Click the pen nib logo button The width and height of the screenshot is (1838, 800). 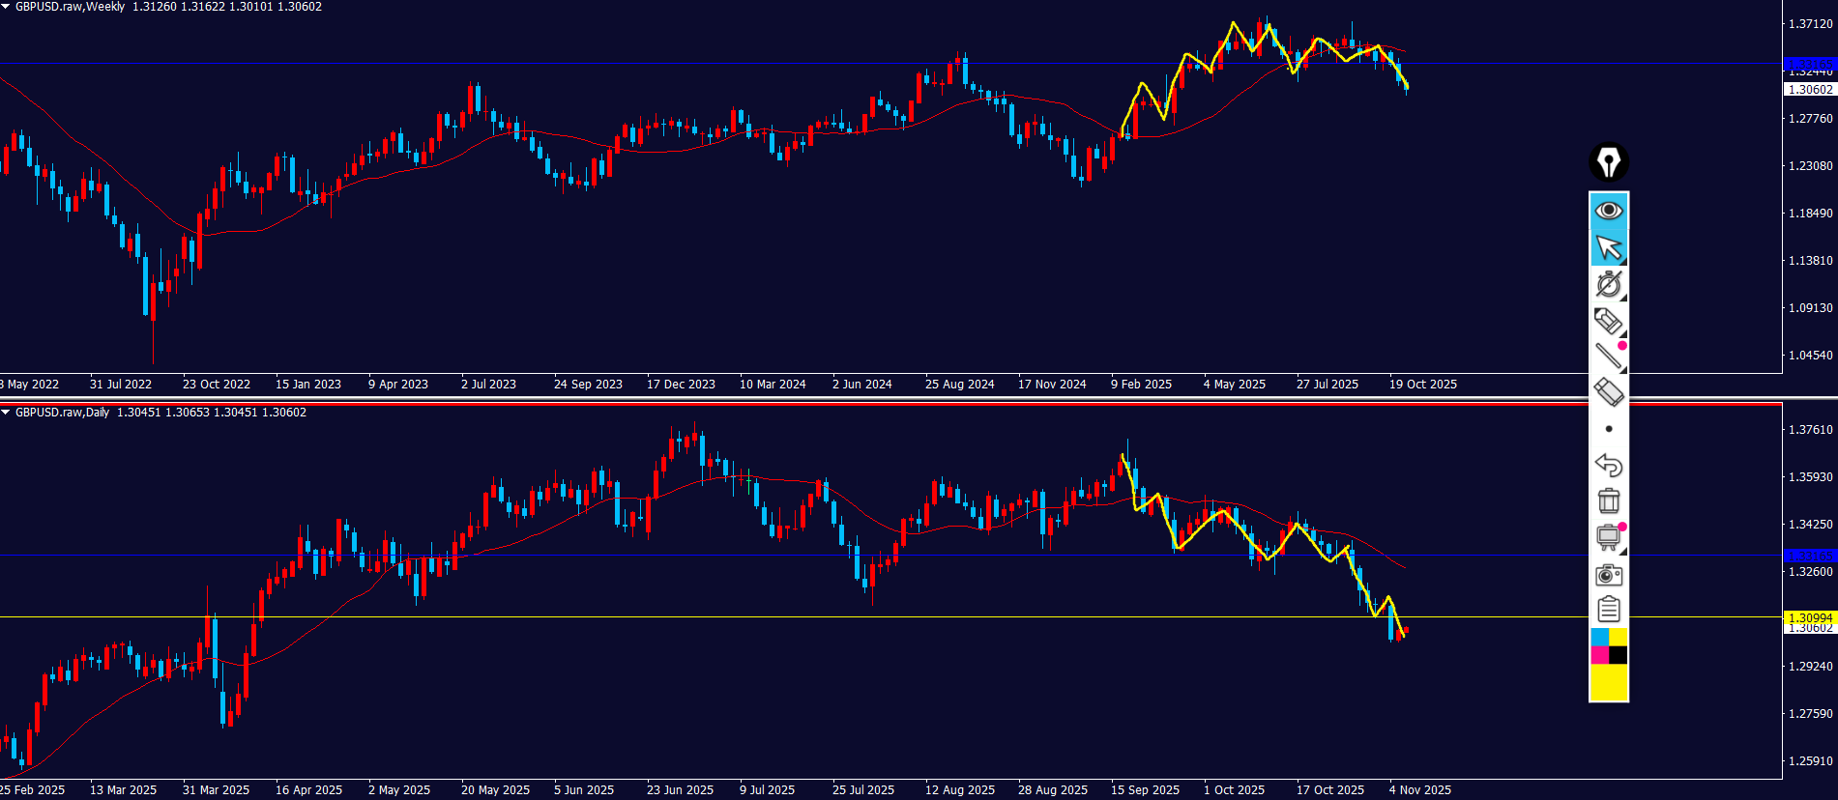[x=1608, y=162]
